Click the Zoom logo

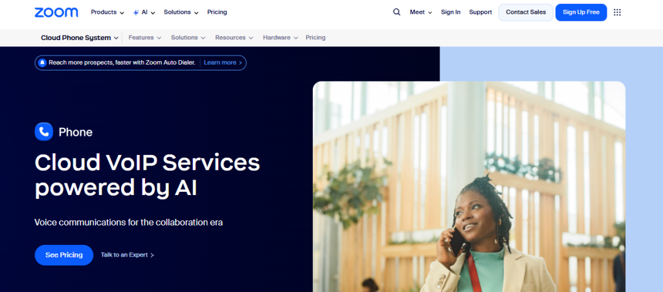(x=56, y=12)
